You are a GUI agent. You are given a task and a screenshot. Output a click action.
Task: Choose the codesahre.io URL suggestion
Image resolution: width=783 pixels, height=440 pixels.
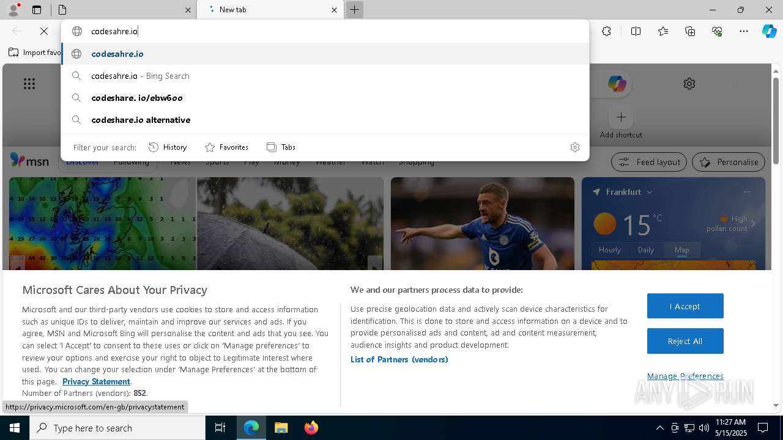coord(325,54)
